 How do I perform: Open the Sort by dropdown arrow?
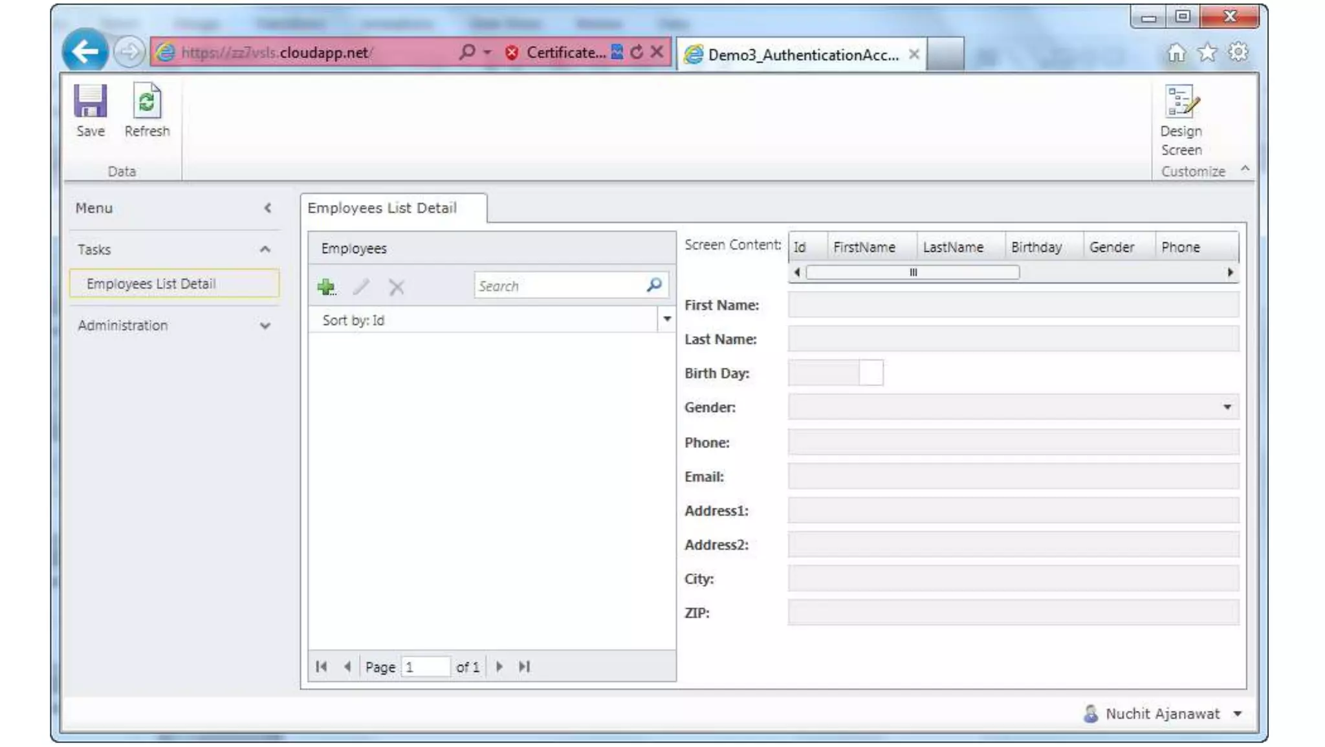(x=666, y=319)
